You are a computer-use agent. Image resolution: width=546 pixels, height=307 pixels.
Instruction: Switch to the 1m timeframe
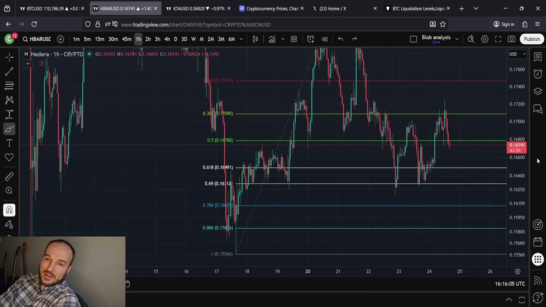click(x=76, y=39)
